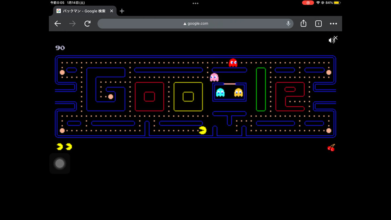Click the second extra life Pac-Man icon
The width and height of the screenshot is (391, 220).
69,147
